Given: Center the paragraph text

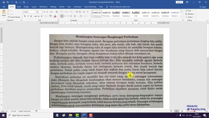Looking at the screenshot, I should pos(65,16).
